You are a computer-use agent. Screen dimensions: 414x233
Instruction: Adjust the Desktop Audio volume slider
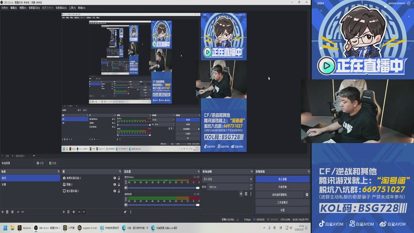tap(164, 205)
